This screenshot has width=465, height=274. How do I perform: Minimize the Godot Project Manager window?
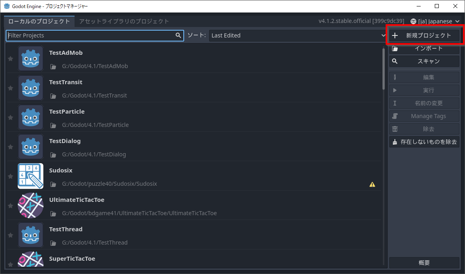[419, 6]
